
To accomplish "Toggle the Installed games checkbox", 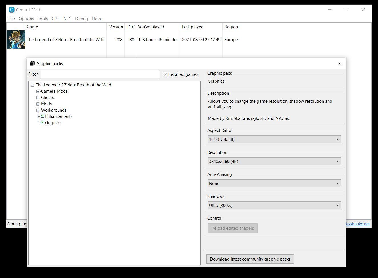I will (165, 74).
